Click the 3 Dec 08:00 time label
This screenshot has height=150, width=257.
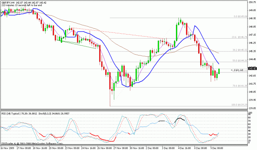click(x=169, y=148)
